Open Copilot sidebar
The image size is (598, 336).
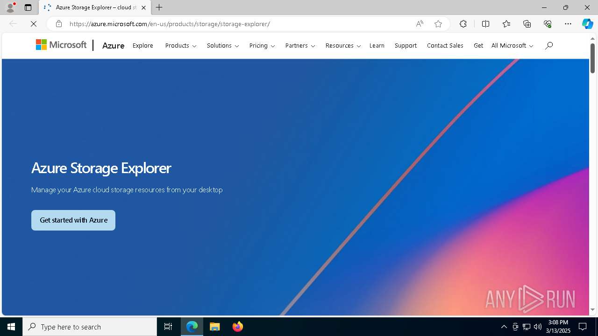(587, 24)
